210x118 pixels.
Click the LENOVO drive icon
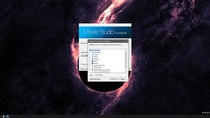tap(93, 68)
